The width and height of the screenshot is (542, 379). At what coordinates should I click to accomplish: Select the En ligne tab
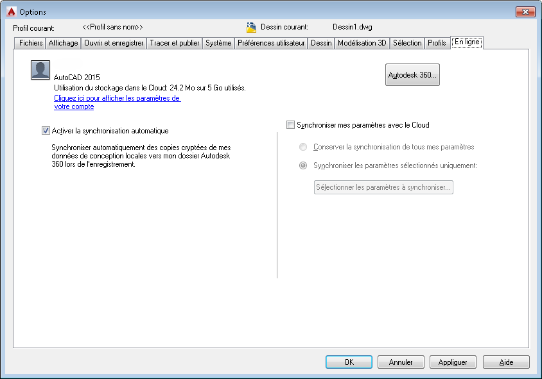[467, 42]
